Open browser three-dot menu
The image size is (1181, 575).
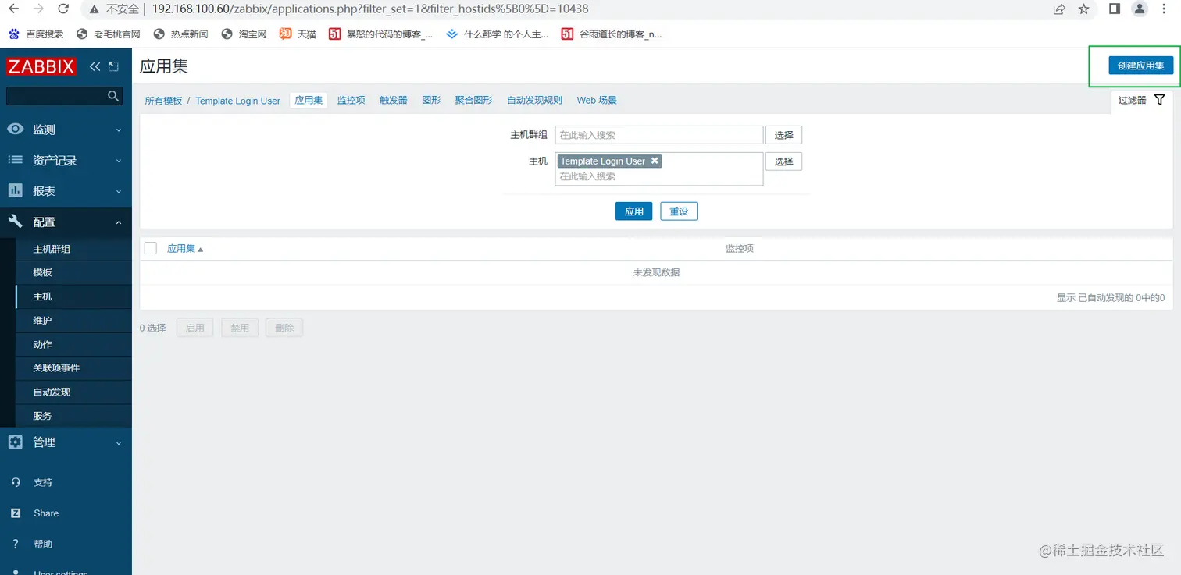(1165, 9)
